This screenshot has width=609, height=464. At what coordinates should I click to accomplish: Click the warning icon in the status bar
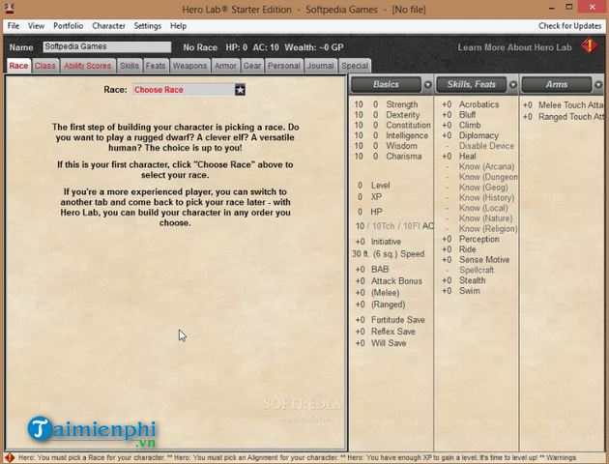8,457
